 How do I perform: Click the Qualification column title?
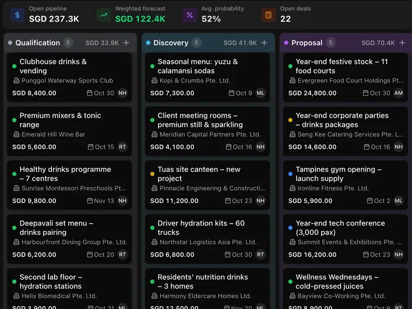tap(38, 43)
